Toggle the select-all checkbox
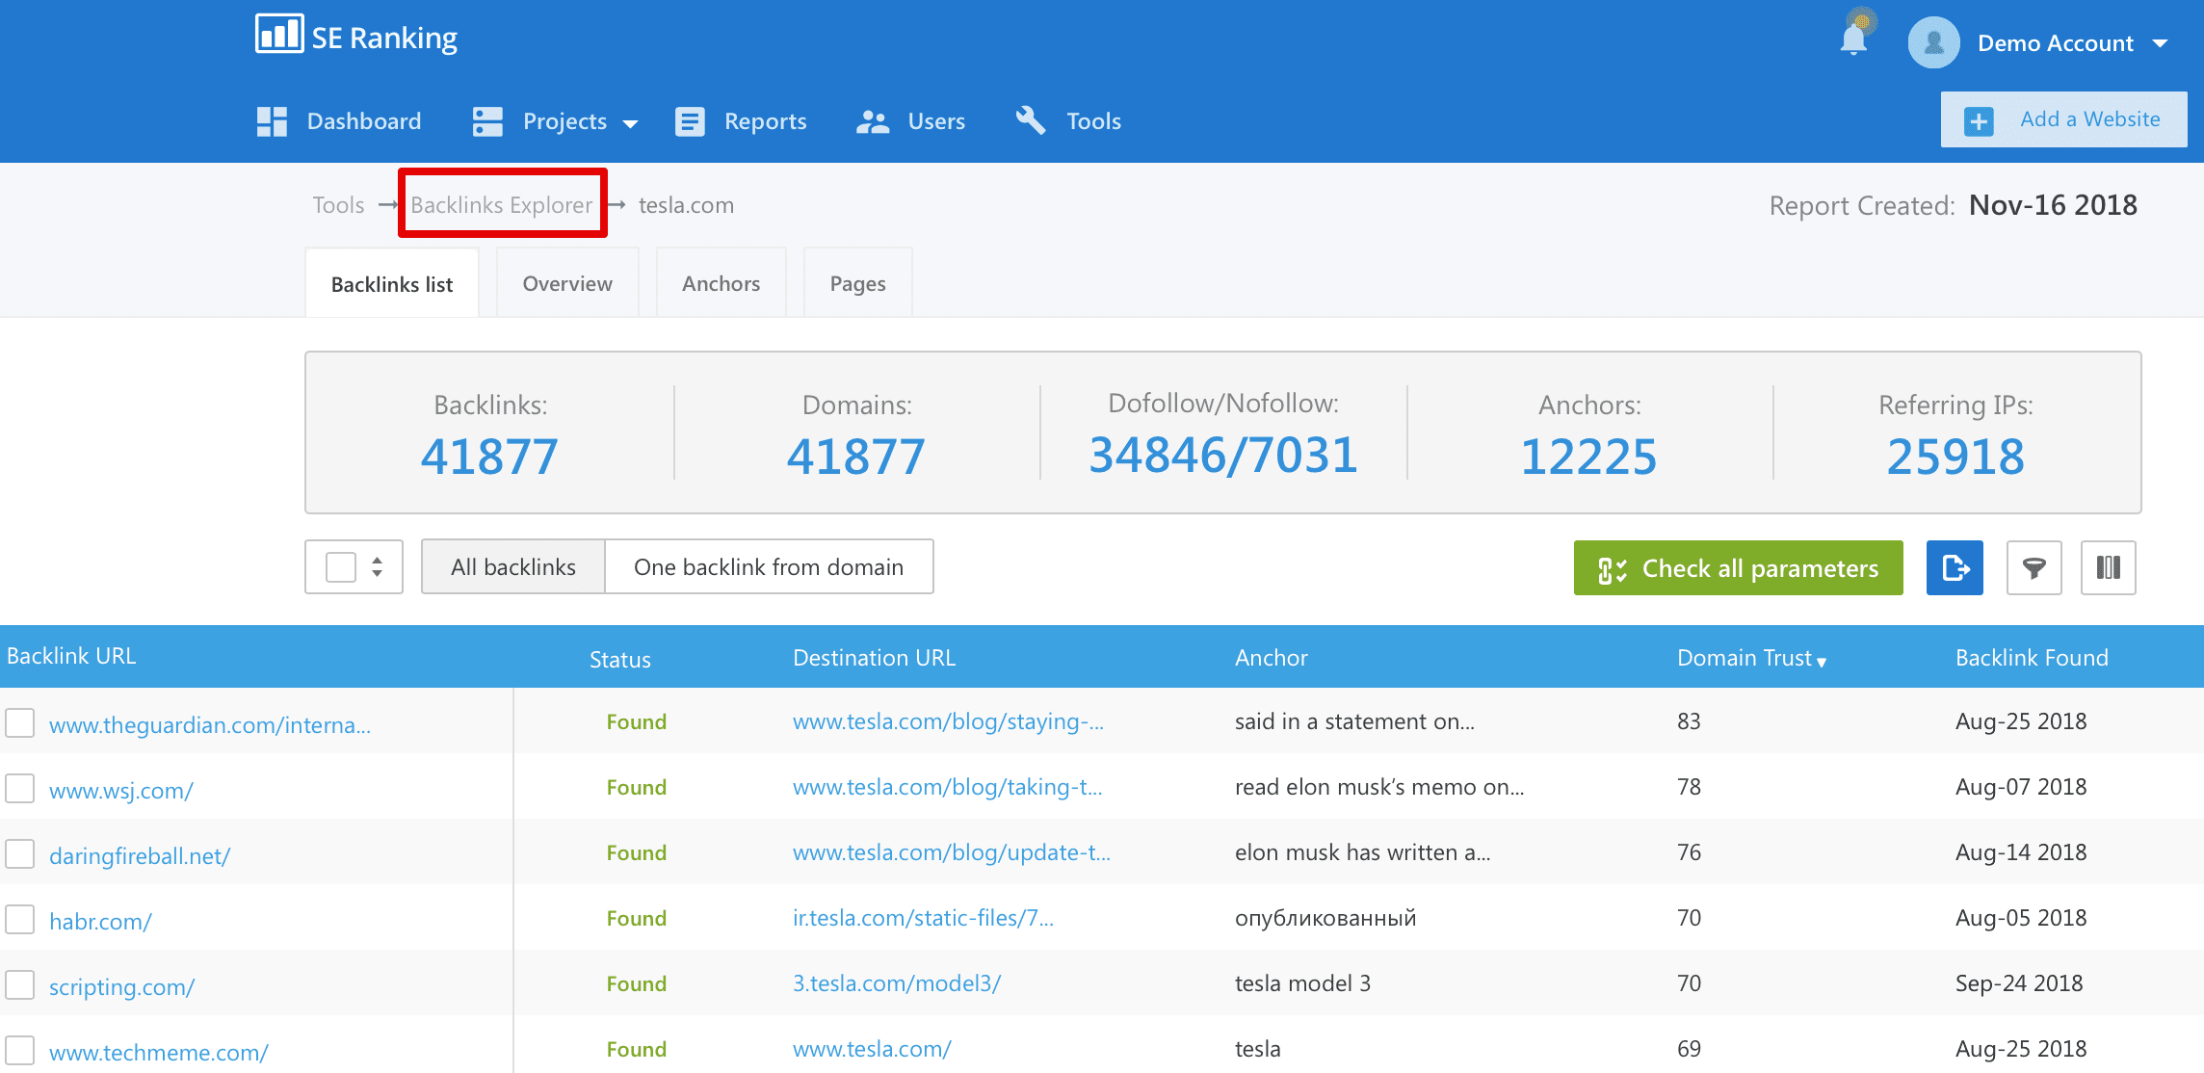Image resolution: width=2204 pixels, height=1073 pixels. point(341,566)
